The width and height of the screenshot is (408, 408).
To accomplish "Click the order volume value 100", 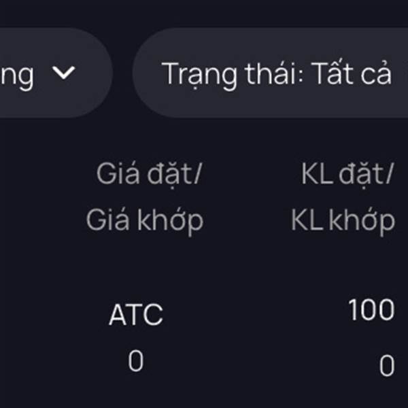I will (371, 311).
